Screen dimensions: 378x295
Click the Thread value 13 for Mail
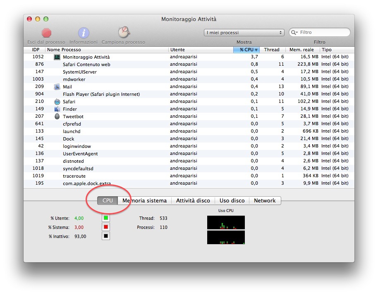tap(281, 86)
